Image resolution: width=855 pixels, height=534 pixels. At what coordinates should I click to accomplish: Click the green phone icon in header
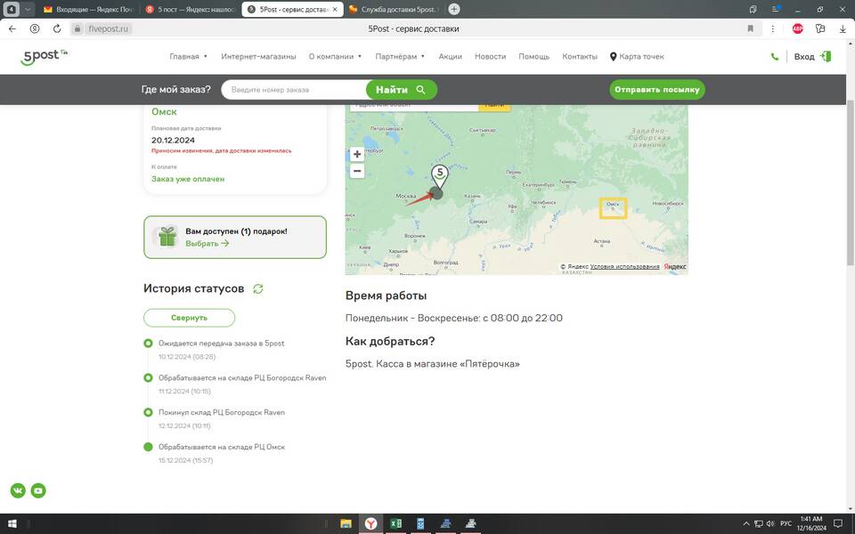(774, 57)
